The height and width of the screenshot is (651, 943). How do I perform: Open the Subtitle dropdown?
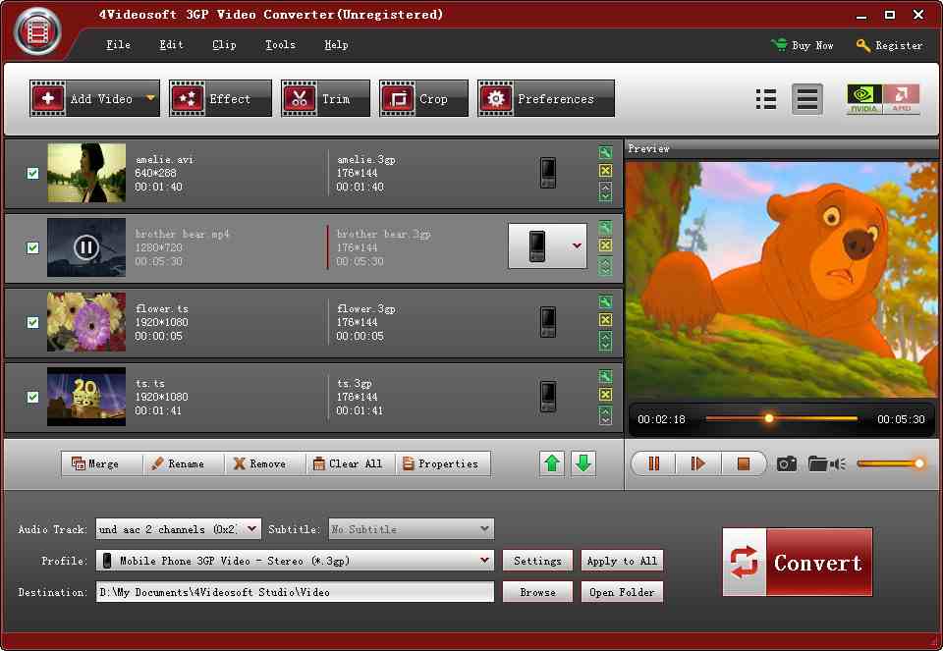coord(412,529)
